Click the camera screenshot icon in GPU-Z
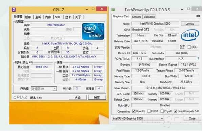This screenshot has width=203, height=131. (x=198, y=16)
